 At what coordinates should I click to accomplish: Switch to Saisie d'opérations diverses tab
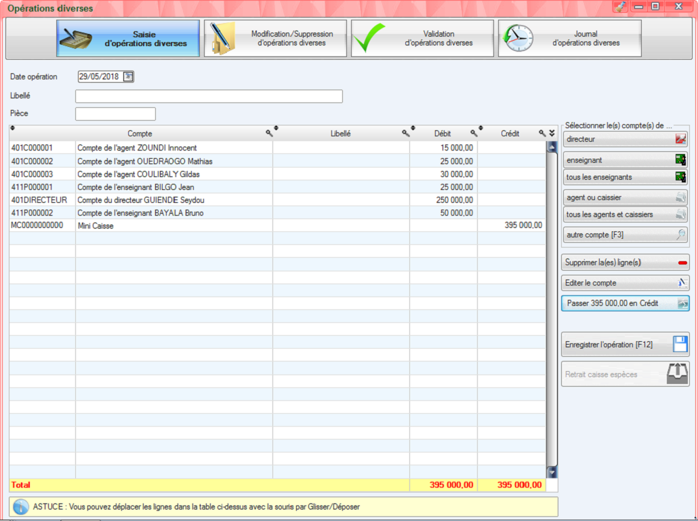tap(128, 38)
